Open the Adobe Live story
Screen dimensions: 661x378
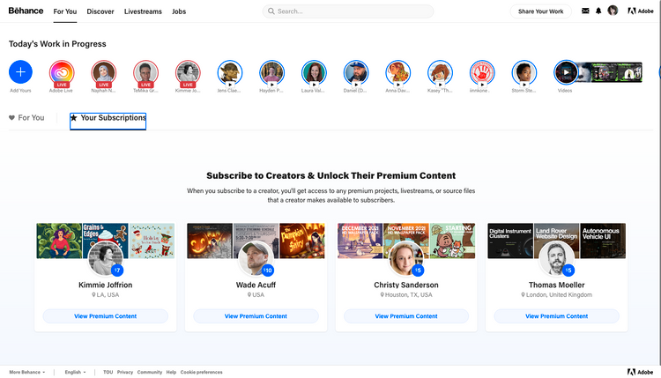pyautogui.click(x=62, y=73)
